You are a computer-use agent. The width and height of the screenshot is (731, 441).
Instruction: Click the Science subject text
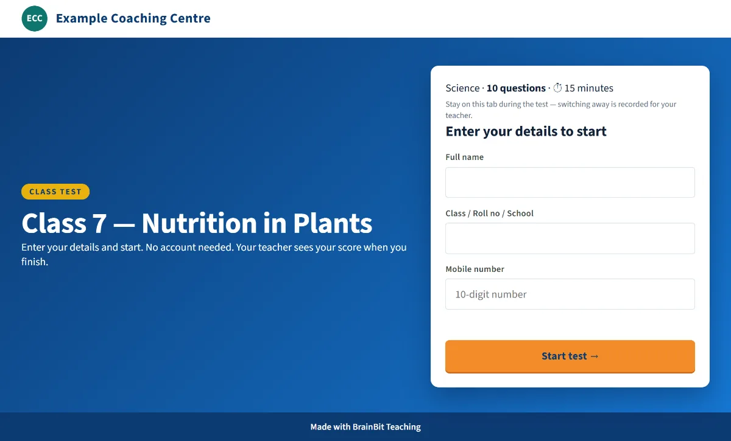(x=462, y=88)
